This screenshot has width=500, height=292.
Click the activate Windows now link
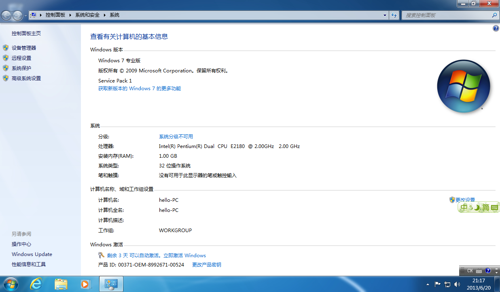click(184, 255)
